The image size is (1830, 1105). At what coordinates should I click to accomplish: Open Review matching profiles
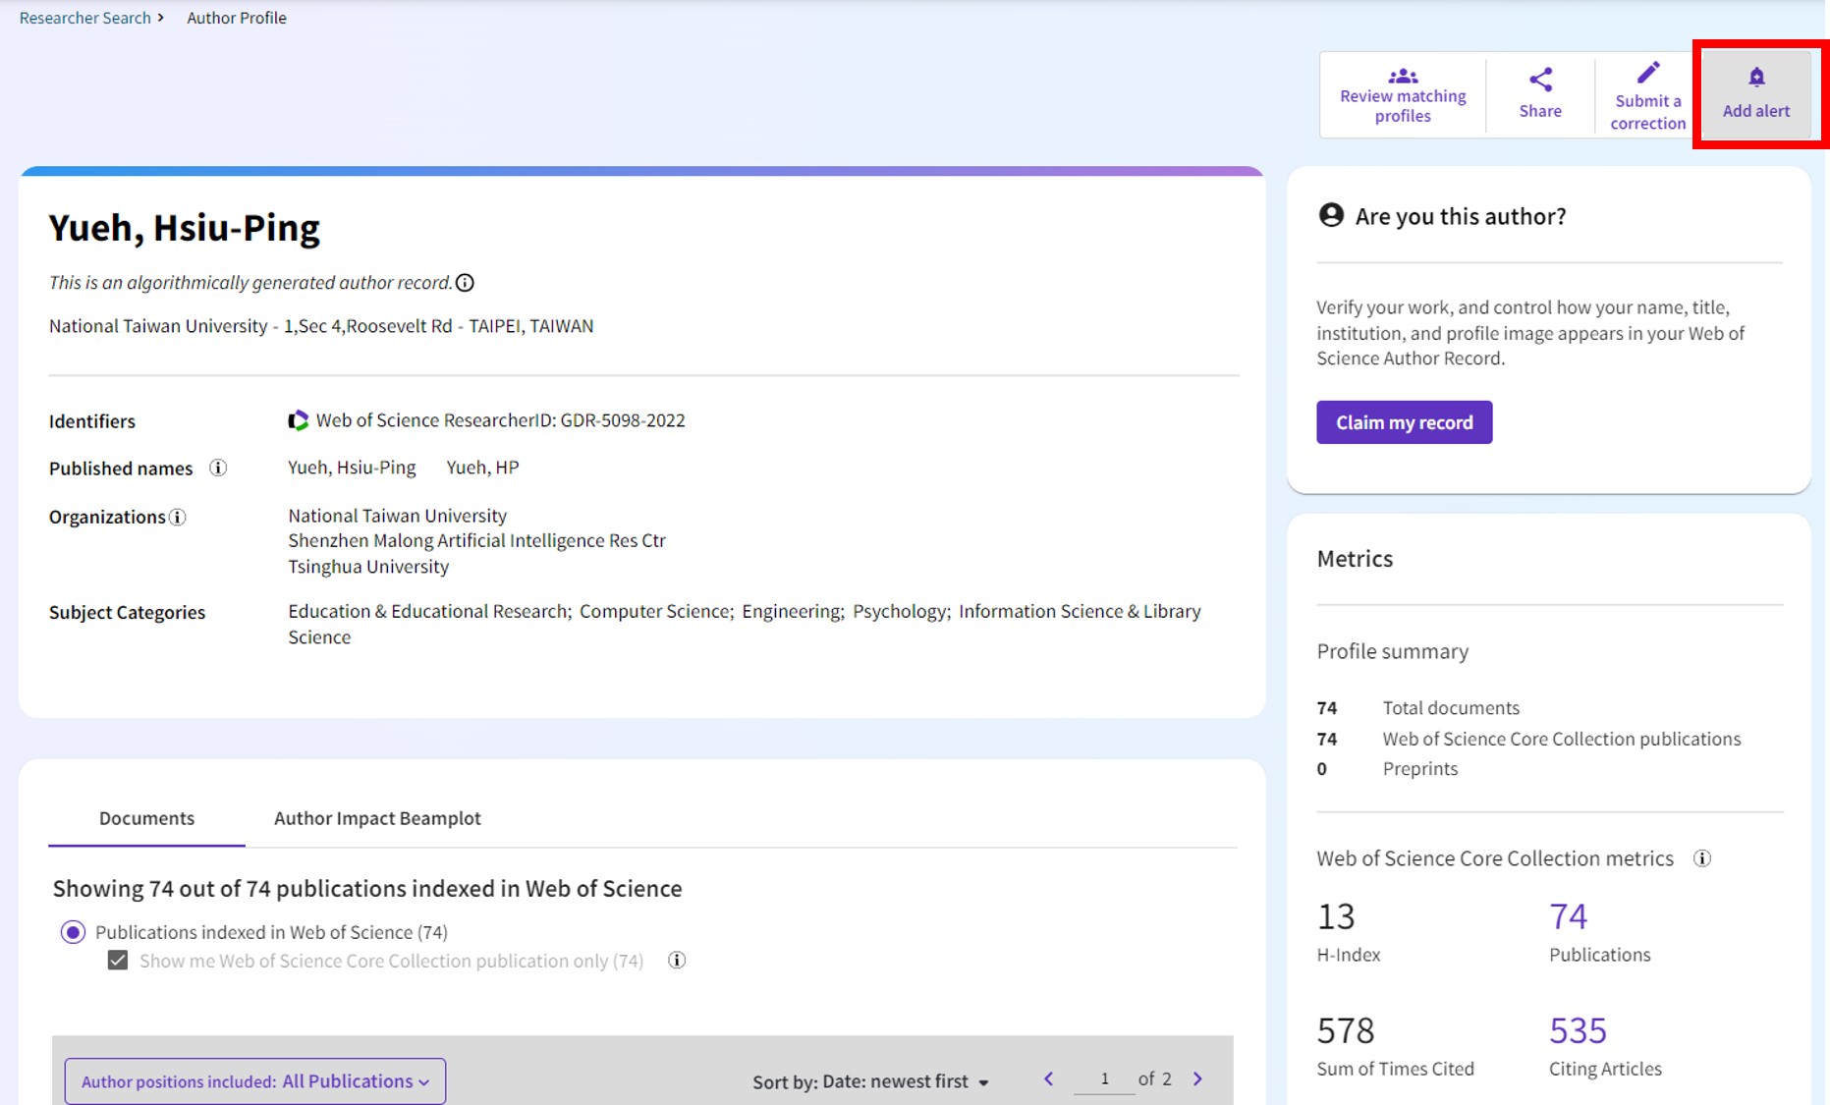point(1403,94)
